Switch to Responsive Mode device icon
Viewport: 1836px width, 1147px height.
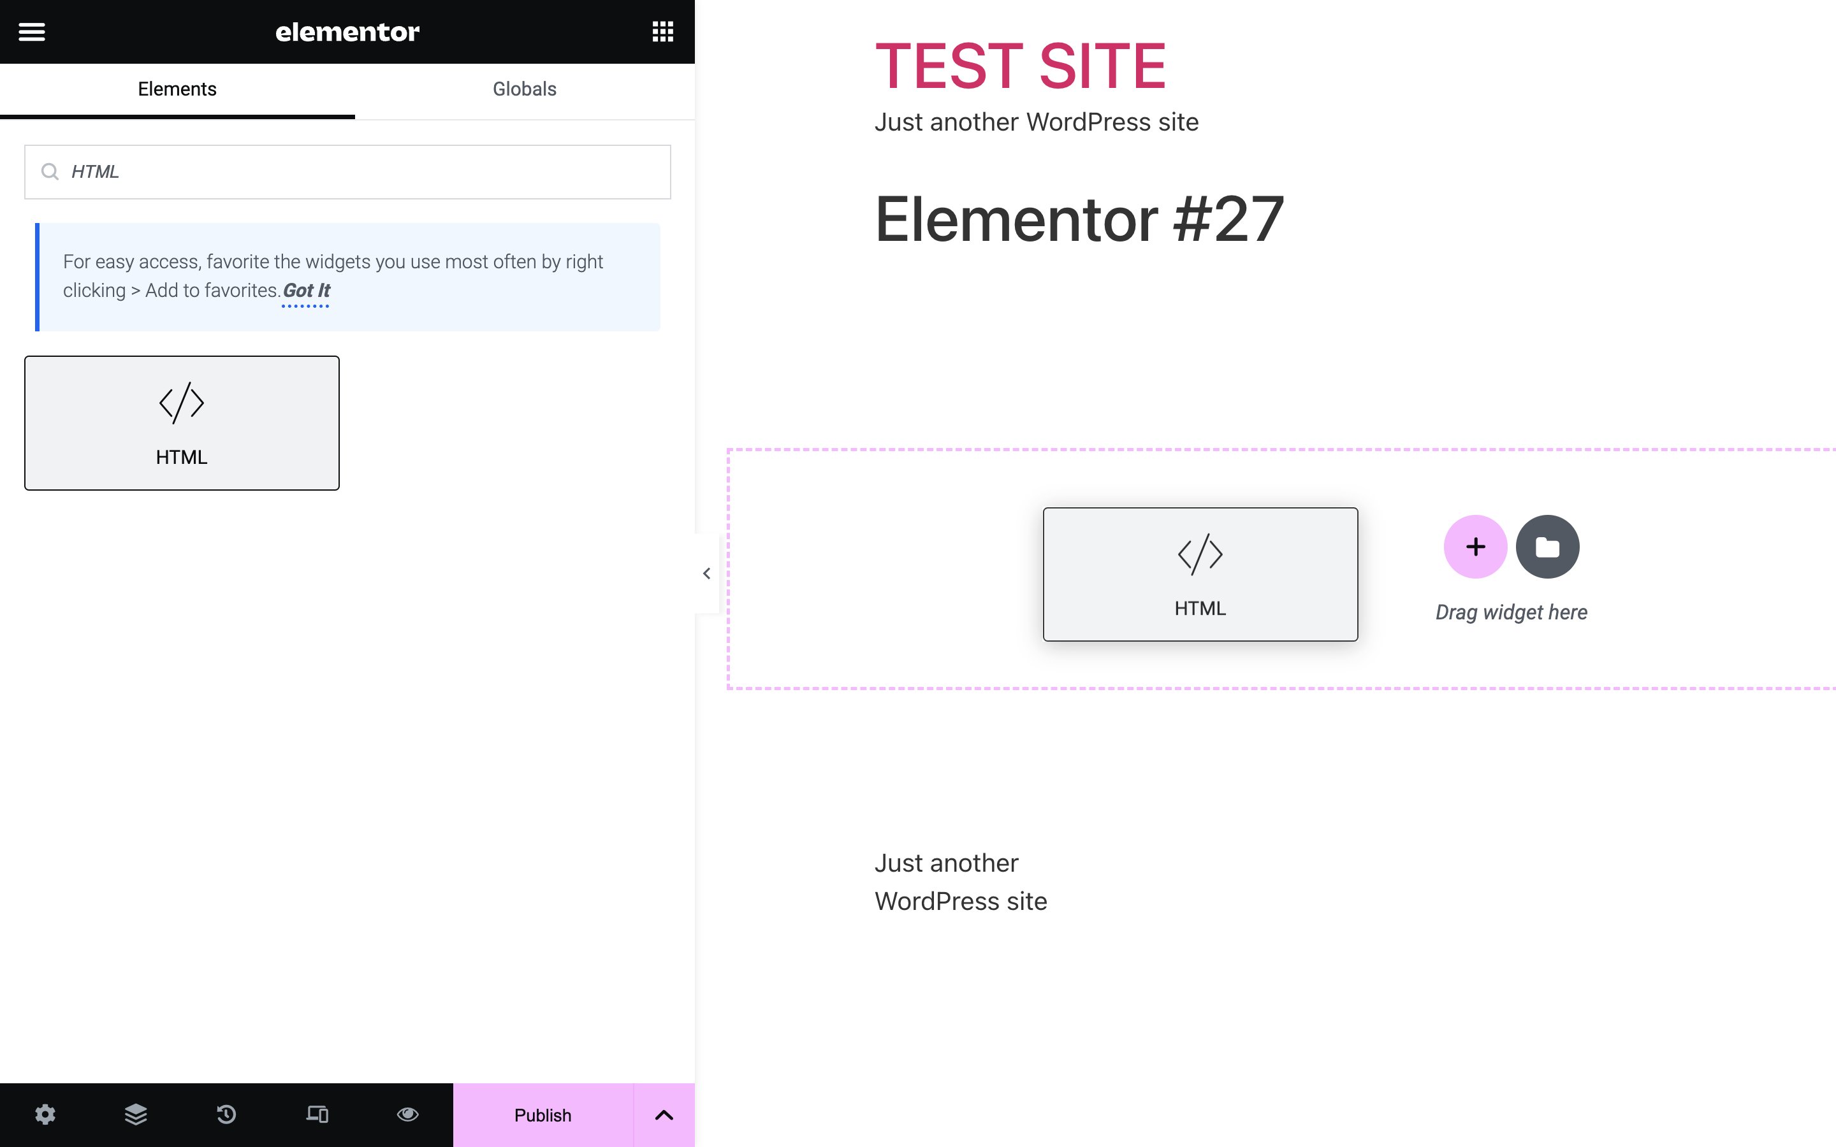317,1115
